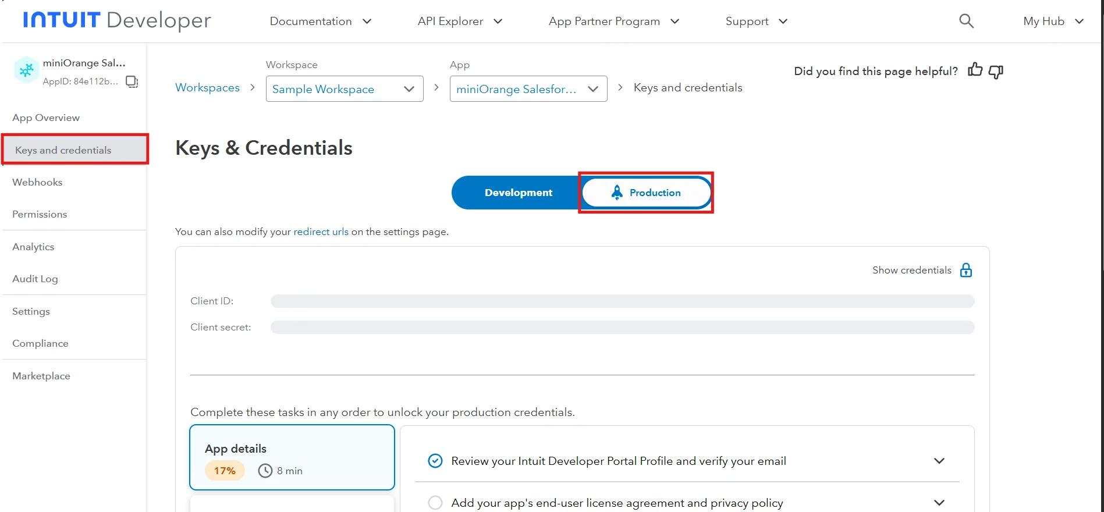This screenshot has height=512, width=1104.
Task: Go to App Overview in sidebar
Action: (x=46, y=118)
